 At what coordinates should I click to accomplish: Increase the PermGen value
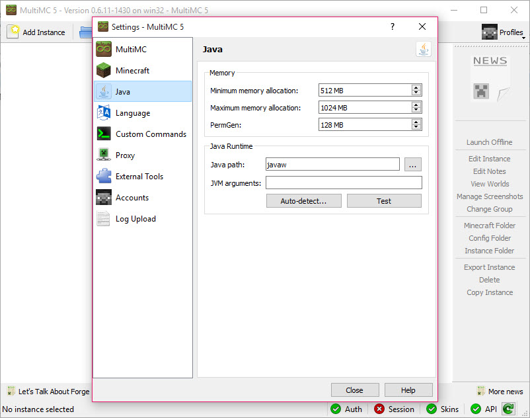(x=416, y=122)
